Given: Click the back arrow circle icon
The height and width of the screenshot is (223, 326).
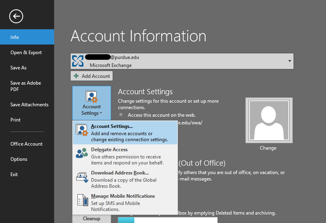Looking at the screenshot, I should click(x=16, y=16).
